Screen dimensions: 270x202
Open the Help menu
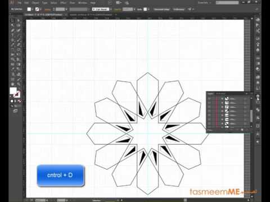click(x=93, y=3)
